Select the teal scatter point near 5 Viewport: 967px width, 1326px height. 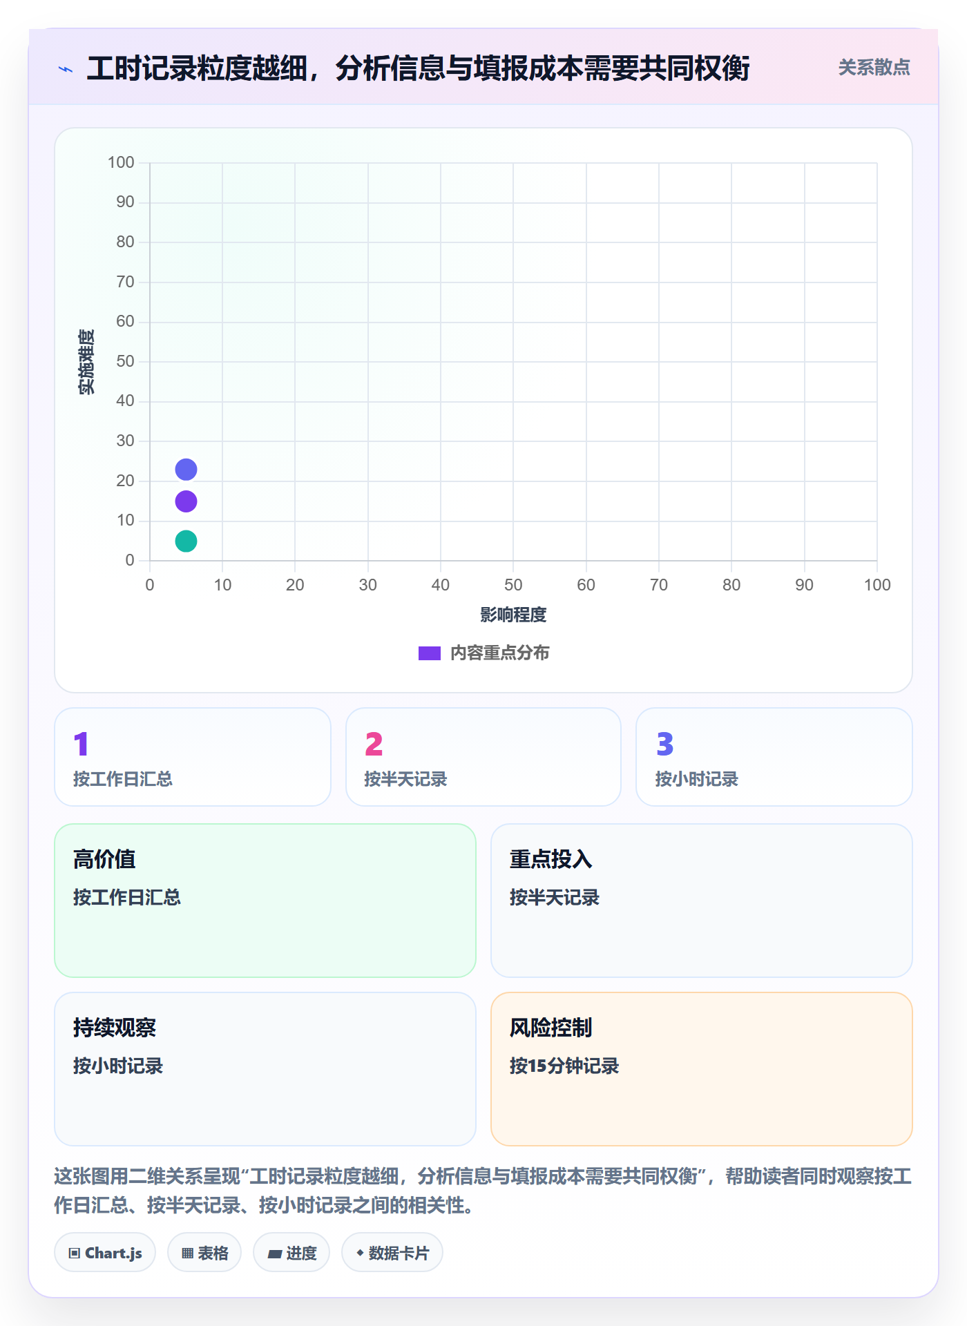pos(186,541)
